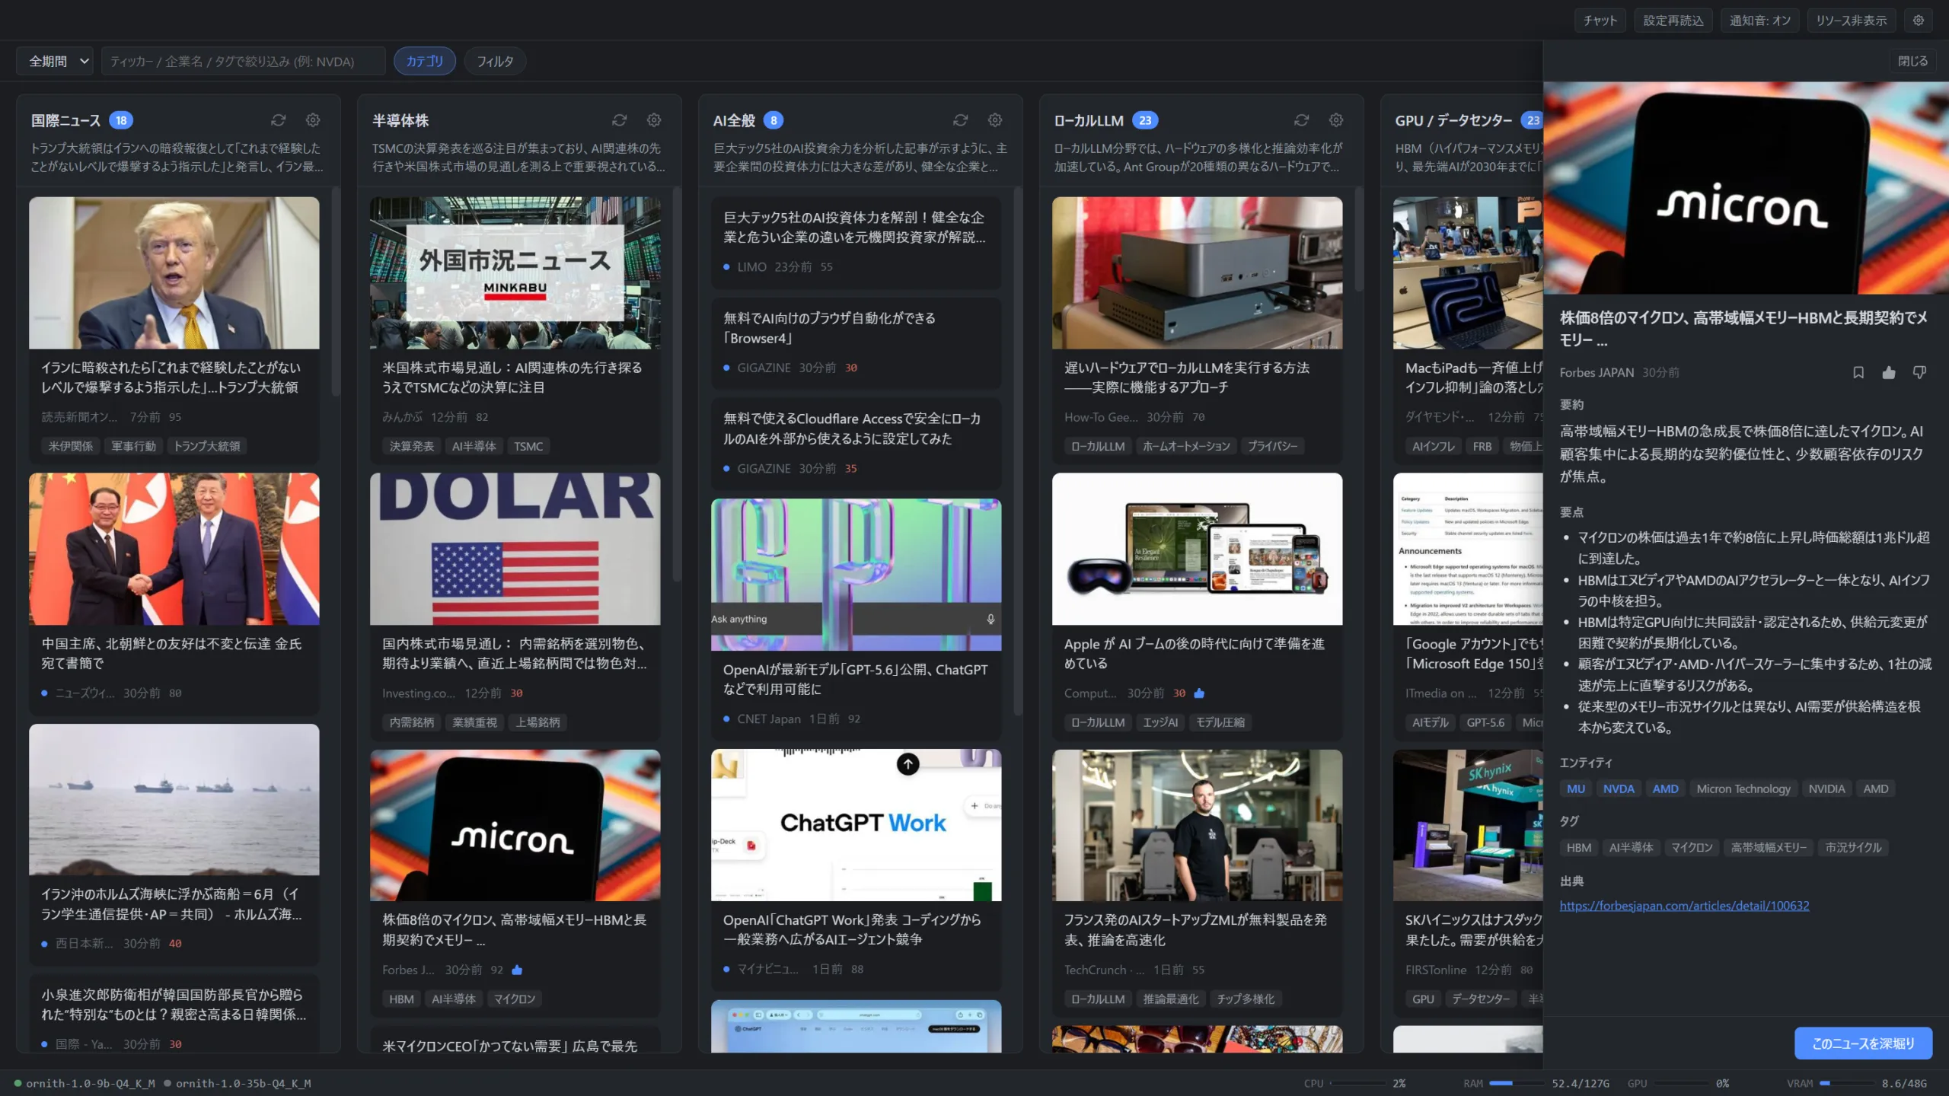Click the HBM tag in detail panel
Image resolution: width=1949 pixels, height=1096 pixels.
1579,848
